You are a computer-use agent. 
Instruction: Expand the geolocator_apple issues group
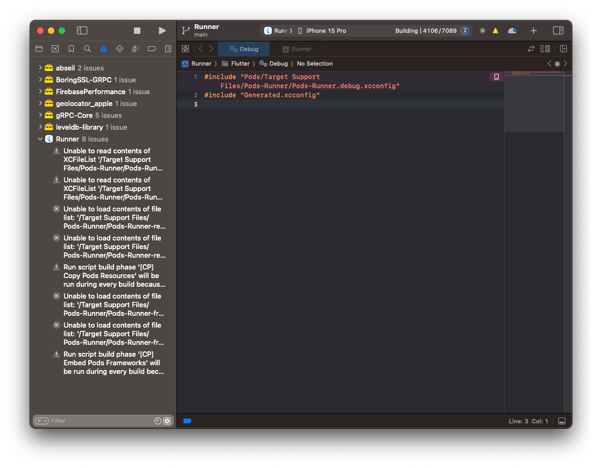tap(40, 103)
